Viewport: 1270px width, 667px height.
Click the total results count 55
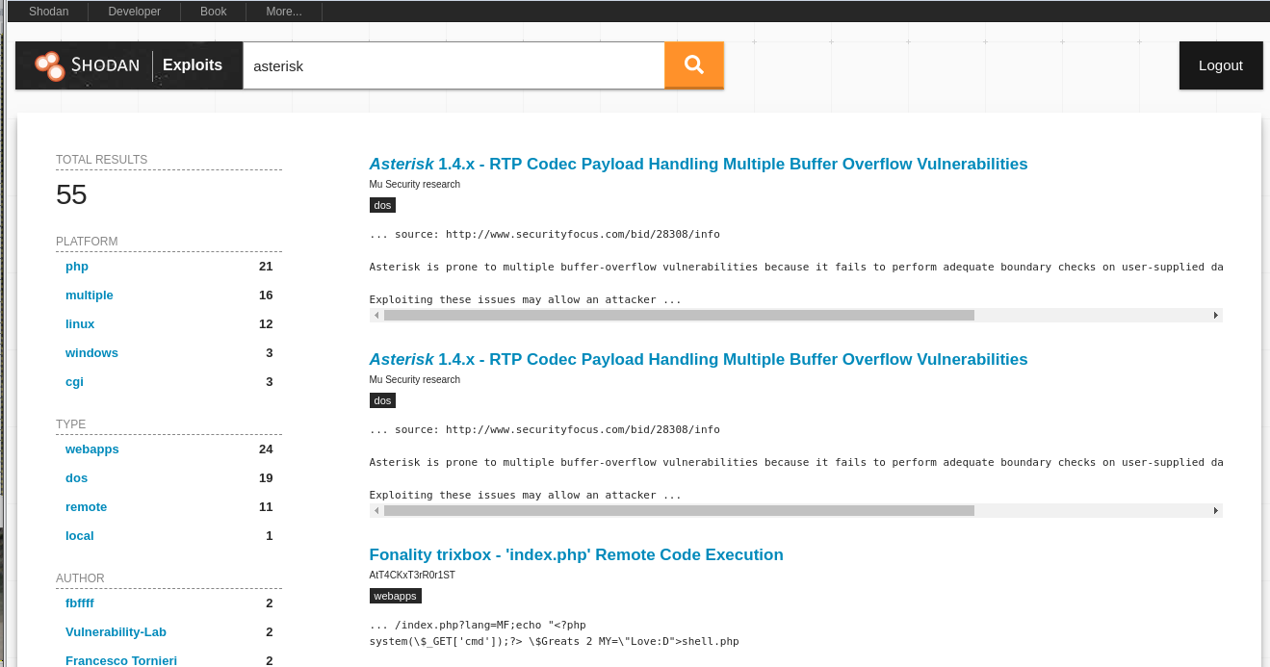(x=71, y=194)
